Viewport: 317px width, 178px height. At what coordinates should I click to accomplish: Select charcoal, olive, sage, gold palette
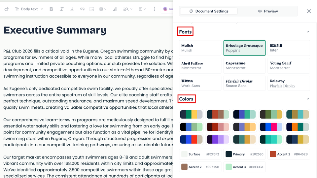[271, 115]
